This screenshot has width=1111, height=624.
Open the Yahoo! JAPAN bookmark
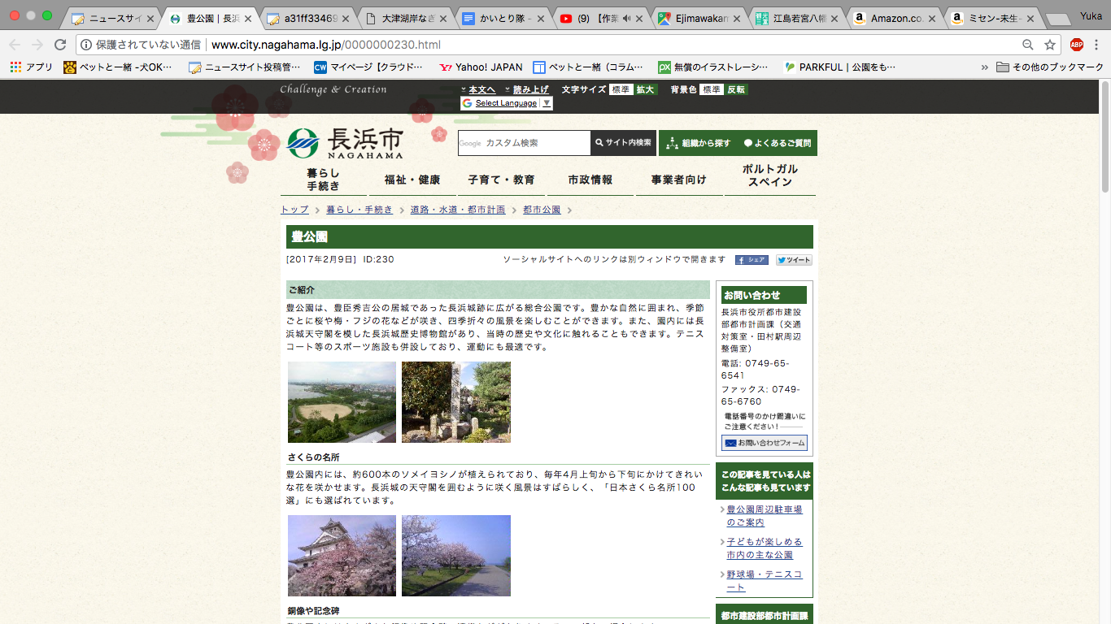click(481, 67)
